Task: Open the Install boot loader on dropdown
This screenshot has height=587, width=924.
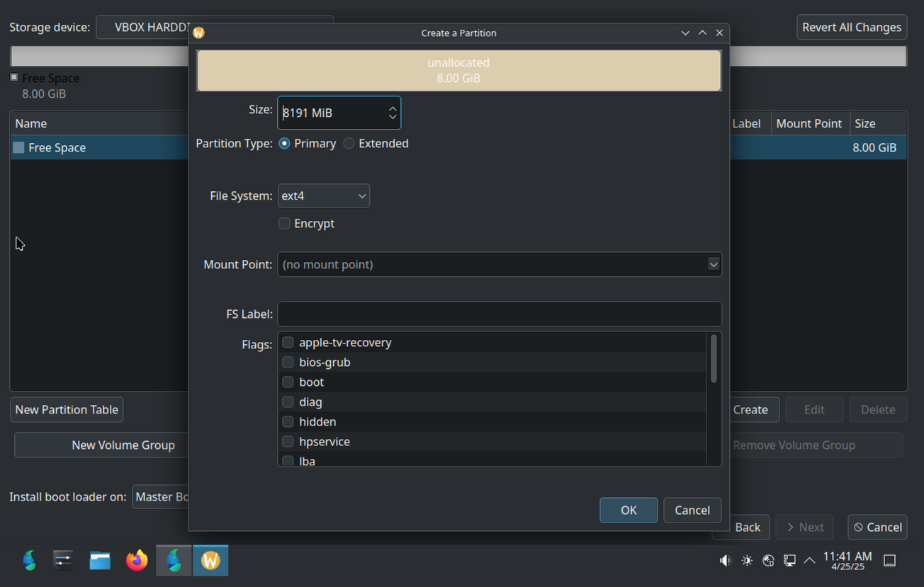Action: point(160,496)
